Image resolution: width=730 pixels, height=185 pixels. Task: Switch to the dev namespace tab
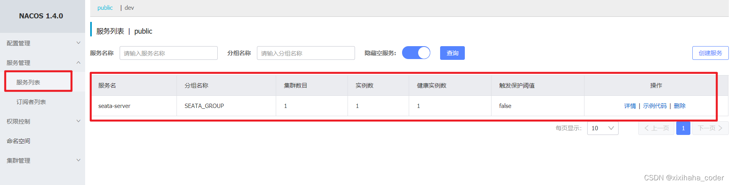click(x=129, y=8)
